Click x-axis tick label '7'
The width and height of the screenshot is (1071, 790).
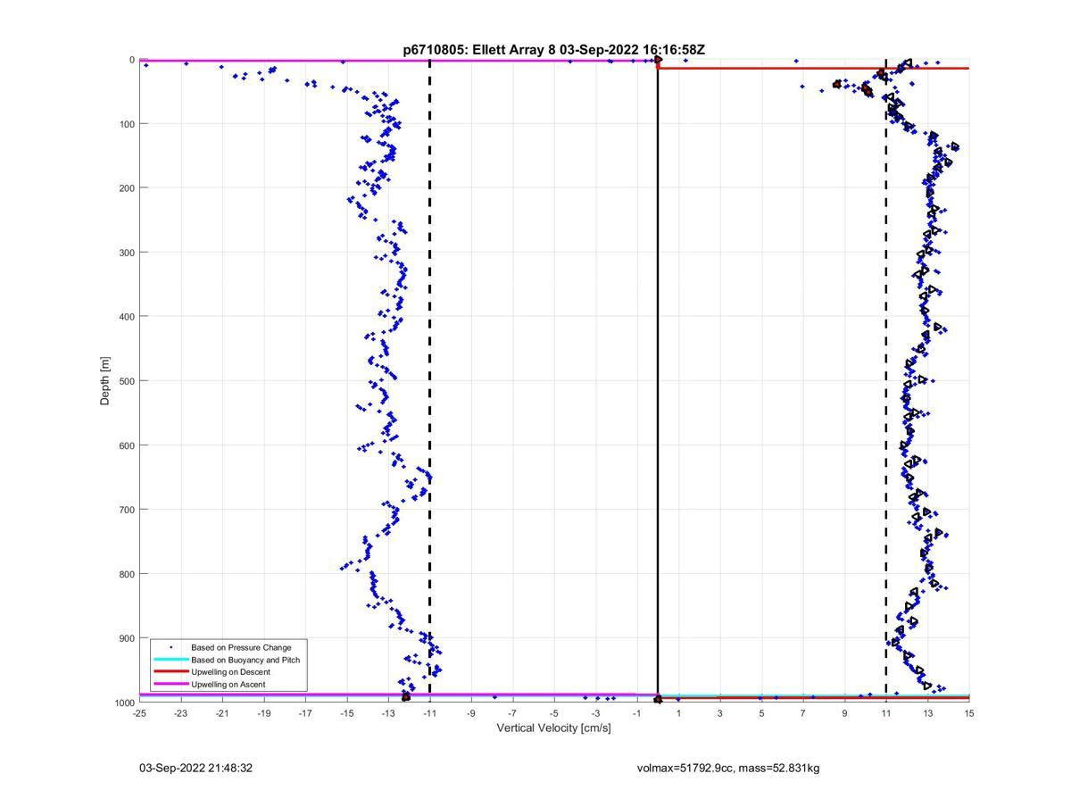pos(803,713)
